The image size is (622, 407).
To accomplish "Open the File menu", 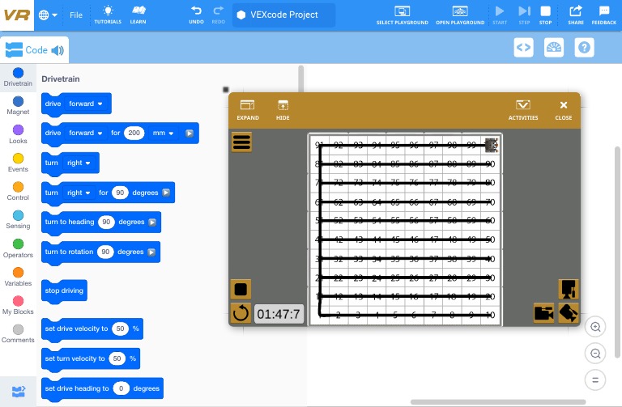I will click(x=75, y=15).
